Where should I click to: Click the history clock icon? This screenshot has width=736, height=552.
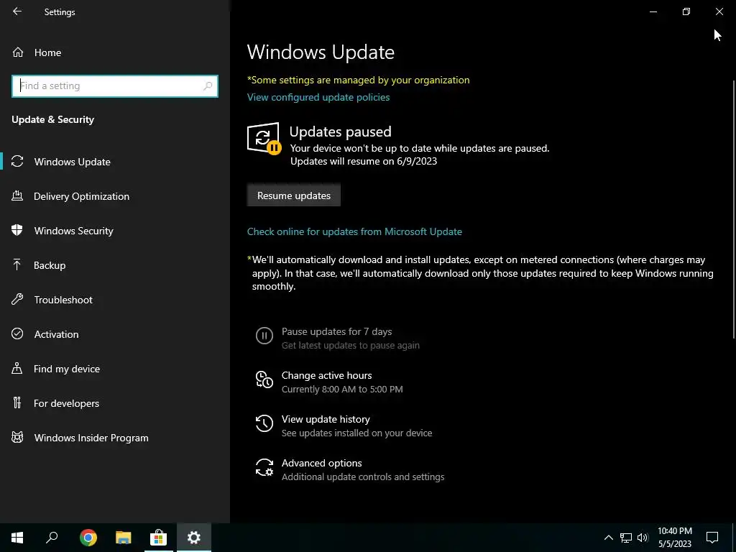pos(264,423)
